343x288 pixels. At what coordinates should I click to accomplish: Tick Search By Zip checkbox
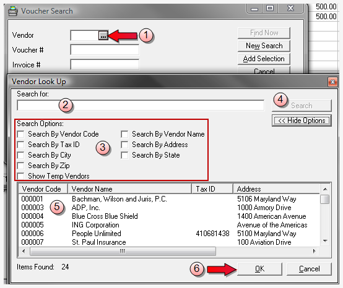pos(21,166)
